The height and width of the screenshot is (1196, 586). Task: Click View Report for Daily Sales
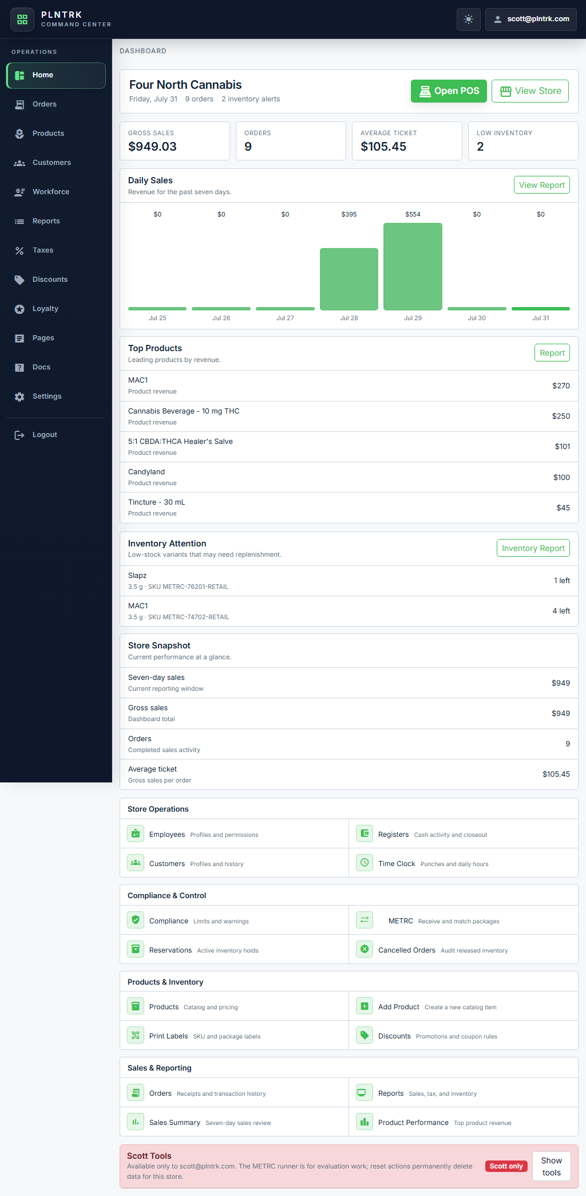pyautogui.click(x=541, y=185)
